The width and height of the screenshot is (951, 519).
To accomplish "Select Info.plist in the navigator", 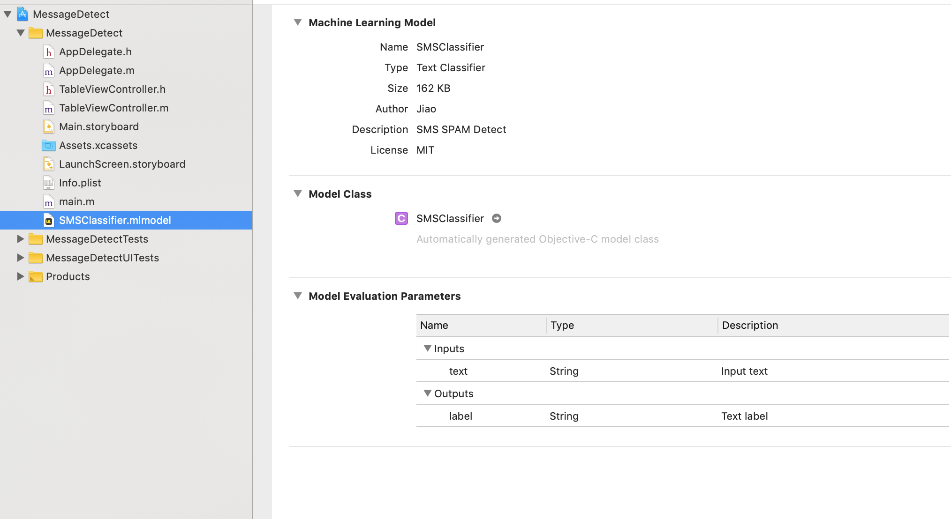I will point(80,183).
